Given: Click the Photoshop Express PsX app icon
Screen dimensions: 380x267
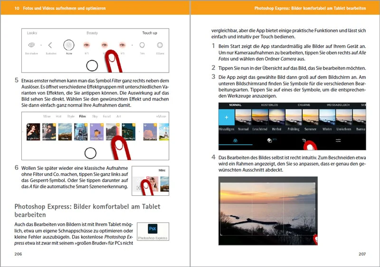Looking at the screenshot, I should pyautogui.click(x=152, y=229).
